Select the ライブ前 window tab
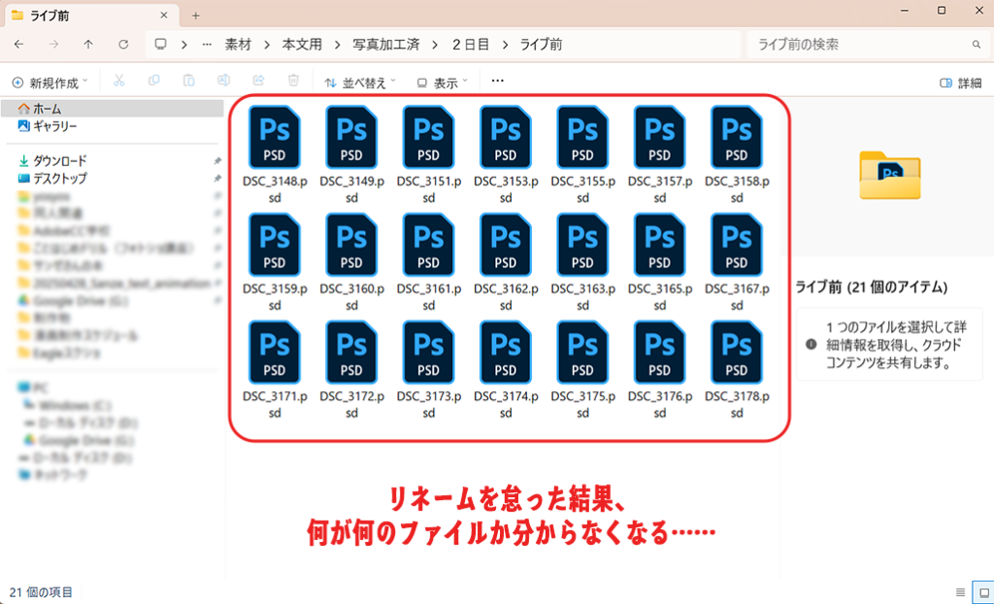 point(90,16)
